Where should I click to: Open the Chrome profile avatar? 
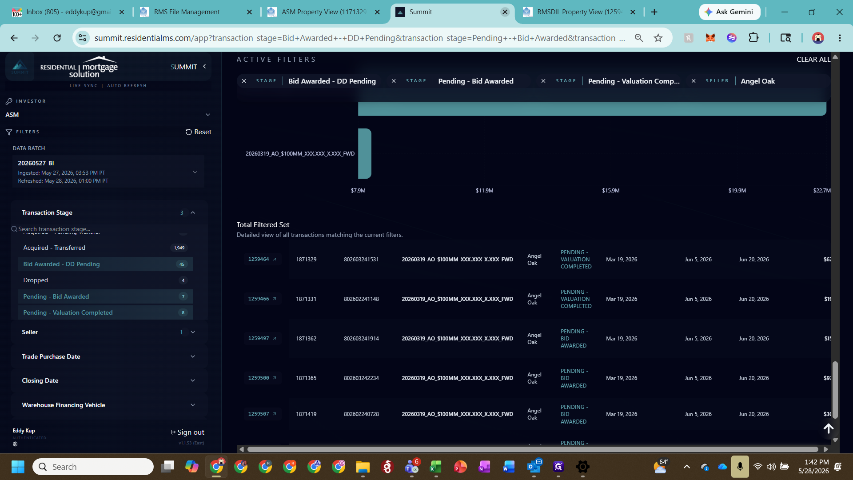point(818,38)
